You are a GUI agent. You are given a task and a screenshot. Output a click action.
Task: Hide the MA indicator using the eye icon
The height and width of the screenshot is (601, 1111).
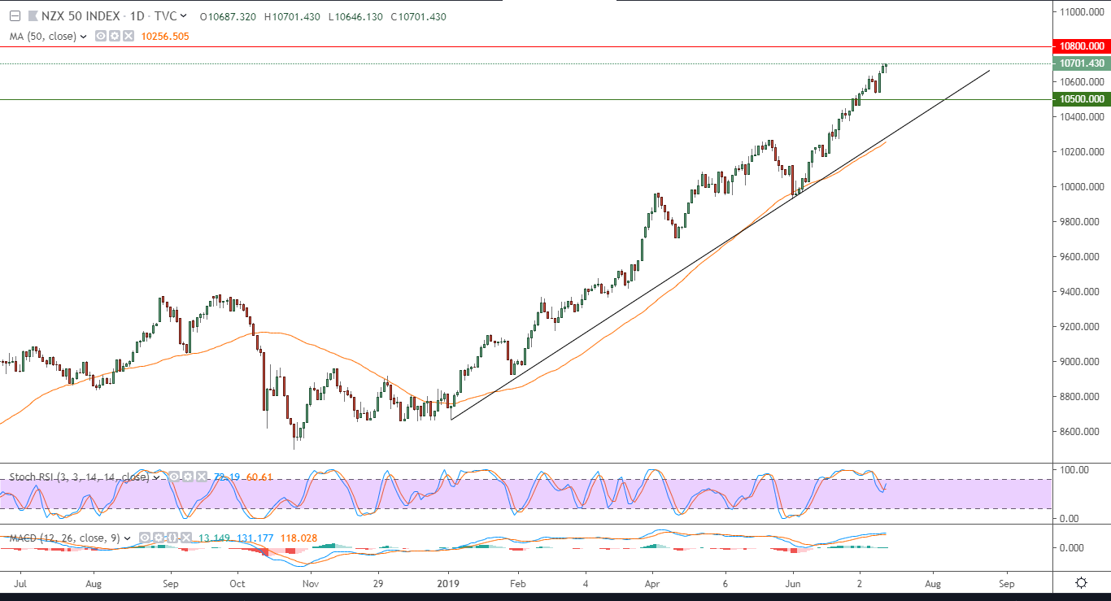click(x=102, y=36)
